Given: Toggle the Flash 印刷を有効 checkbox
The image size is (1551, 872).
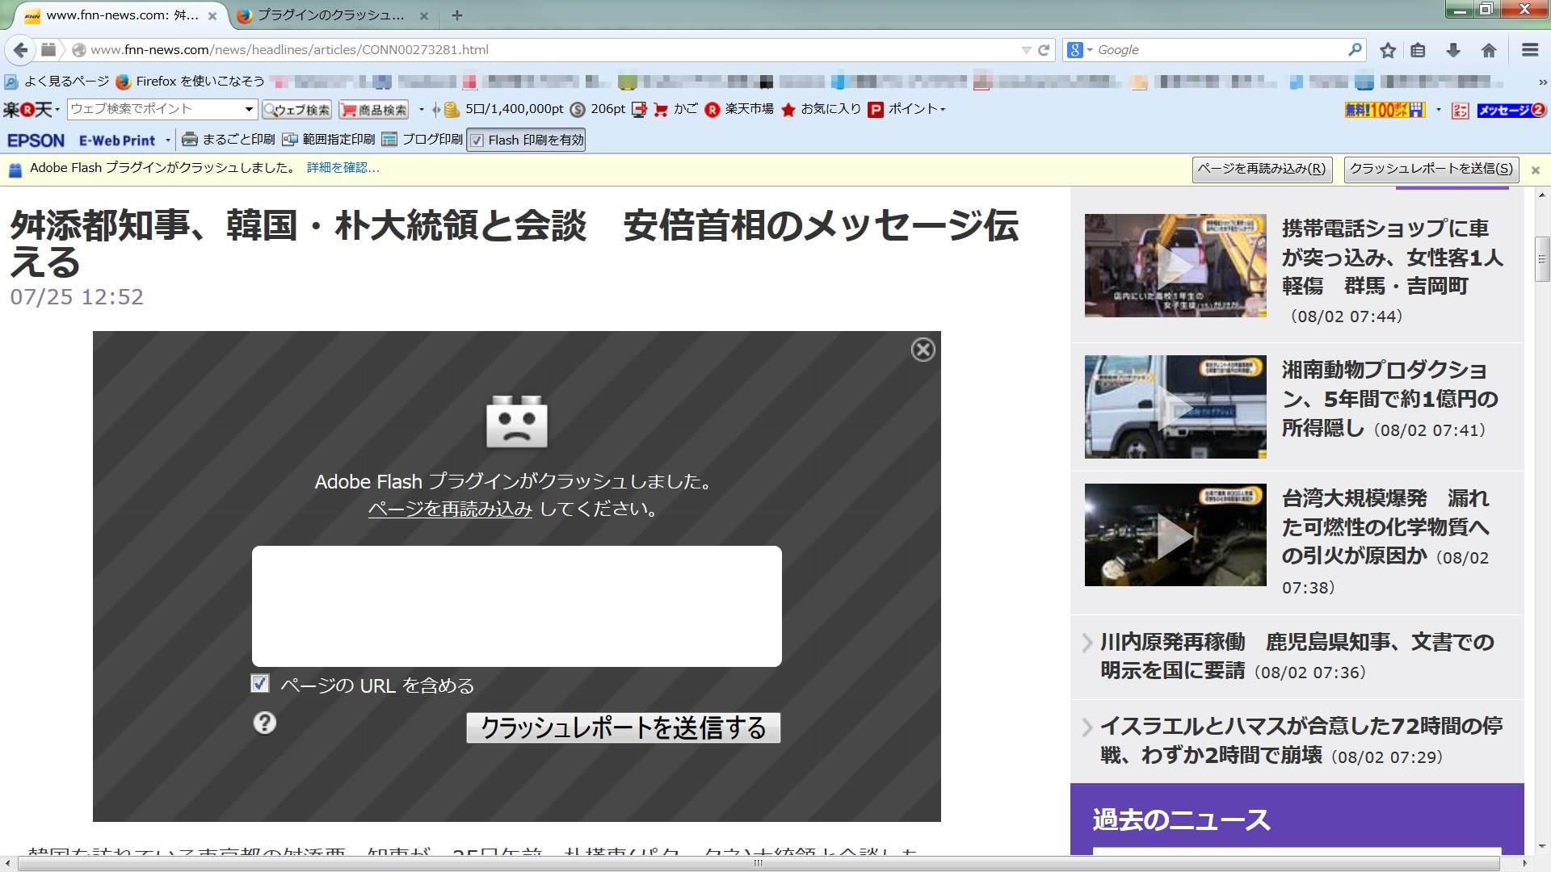Looking at the screenshot, I should [x=477, y=140].
